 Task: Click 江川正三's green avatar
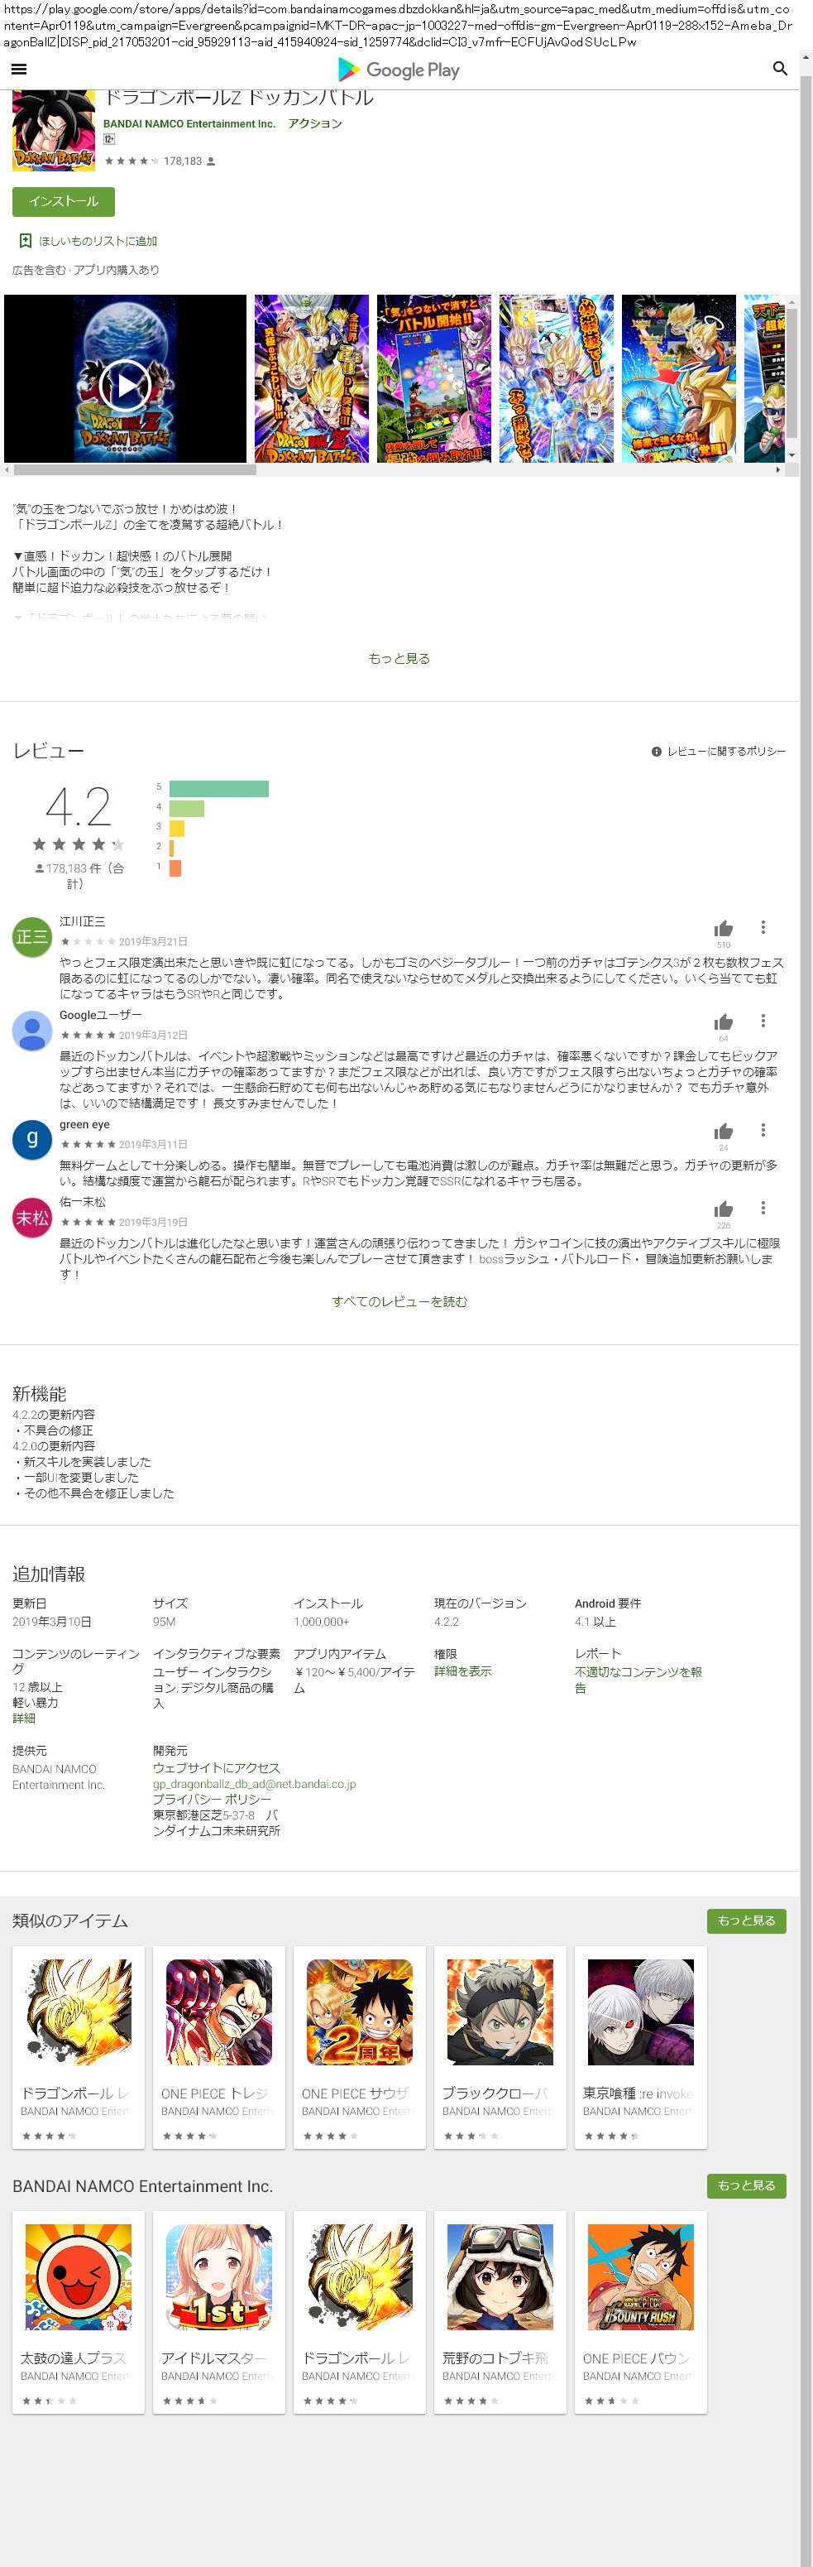click(x=32, y=937)
